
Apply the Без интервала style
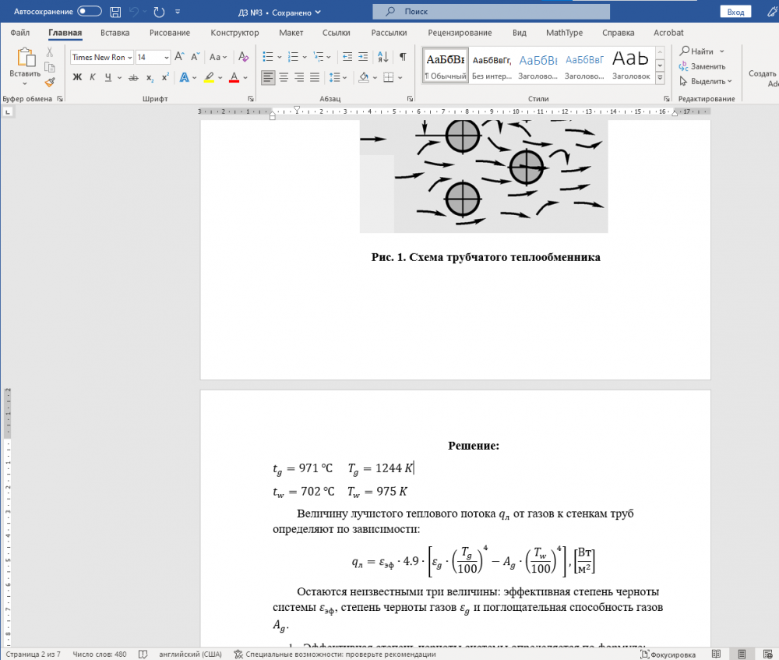[x=492, y=65]
